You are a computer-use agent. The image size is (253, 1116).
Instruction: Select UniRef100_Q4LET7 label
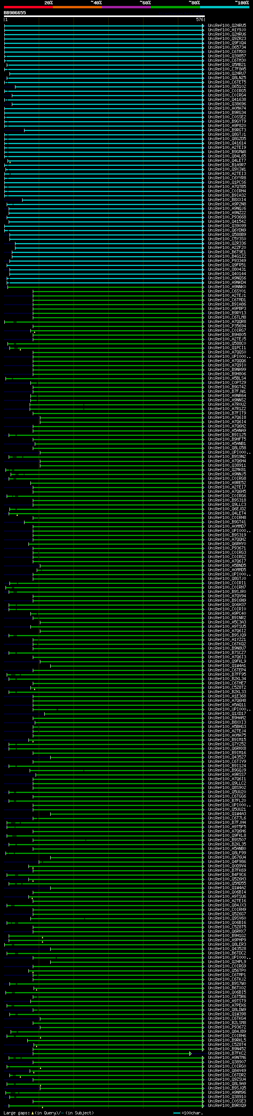tap(227, 161)
